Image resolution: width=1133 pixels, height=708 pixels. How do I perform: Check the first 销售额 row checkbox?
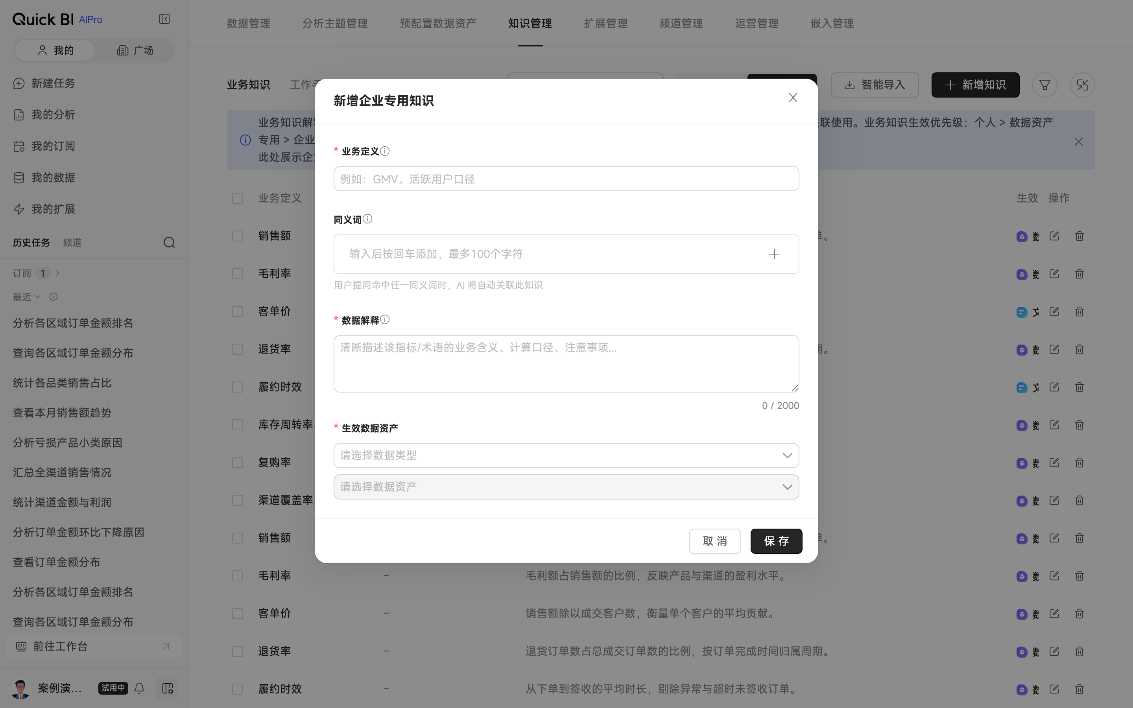point(238,236)
